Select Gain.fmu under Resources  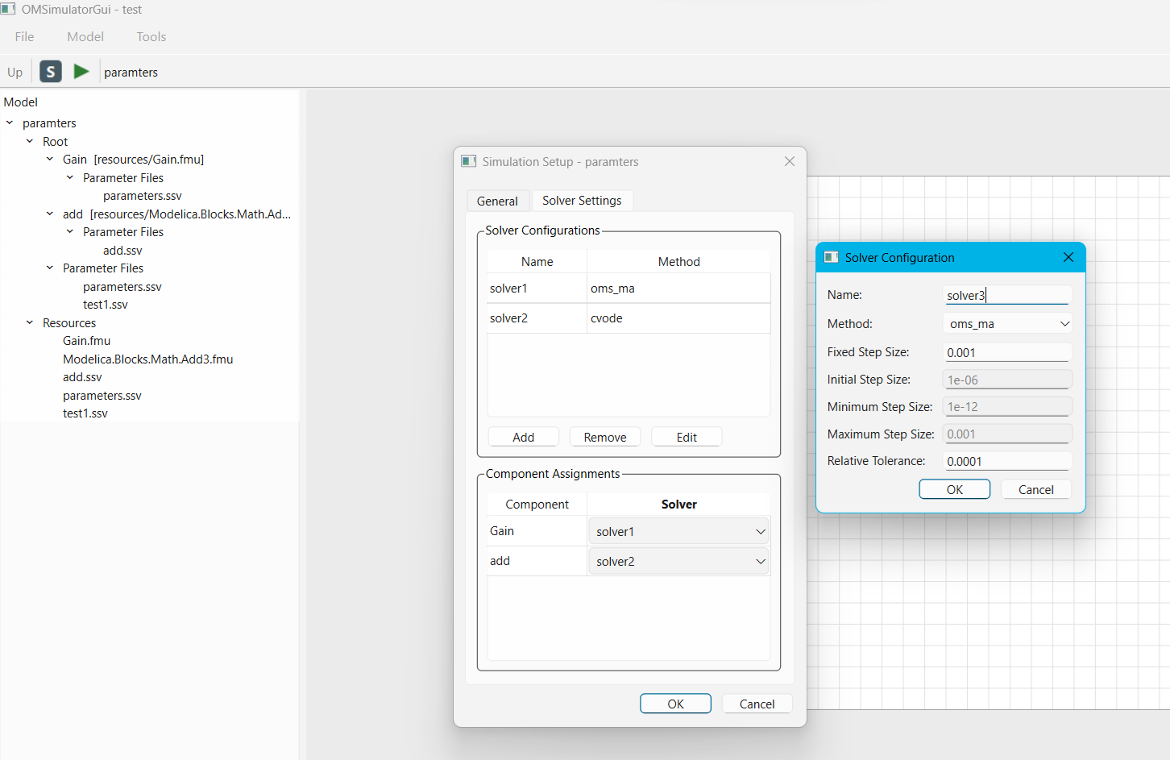(87, 341)
